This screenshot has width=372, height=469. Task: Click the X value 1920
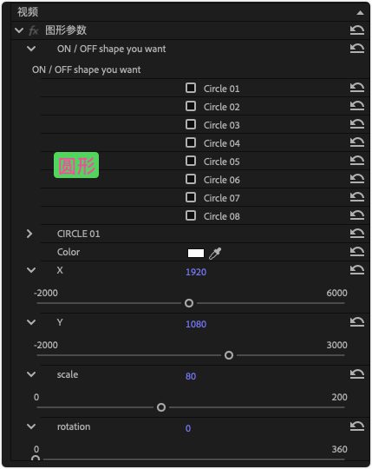point(196,272)
